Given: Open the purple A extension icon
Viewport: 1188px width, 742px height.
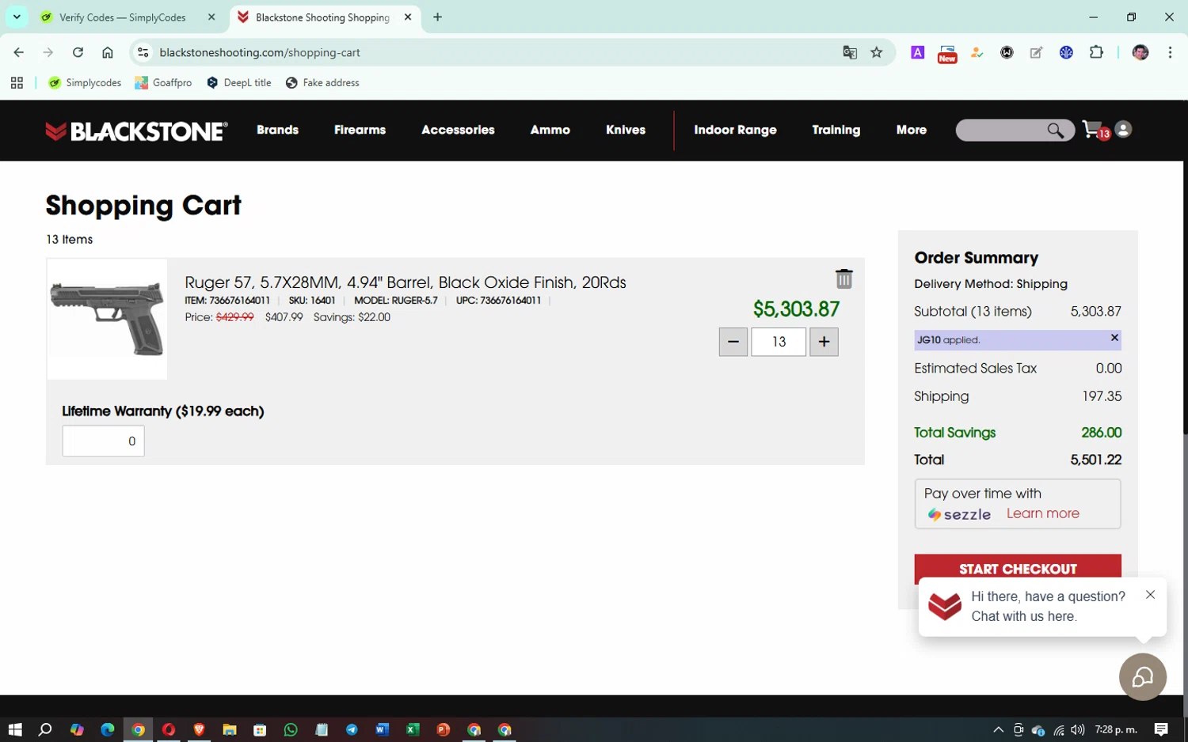Looking at the screenshot, I should point(918,52).
